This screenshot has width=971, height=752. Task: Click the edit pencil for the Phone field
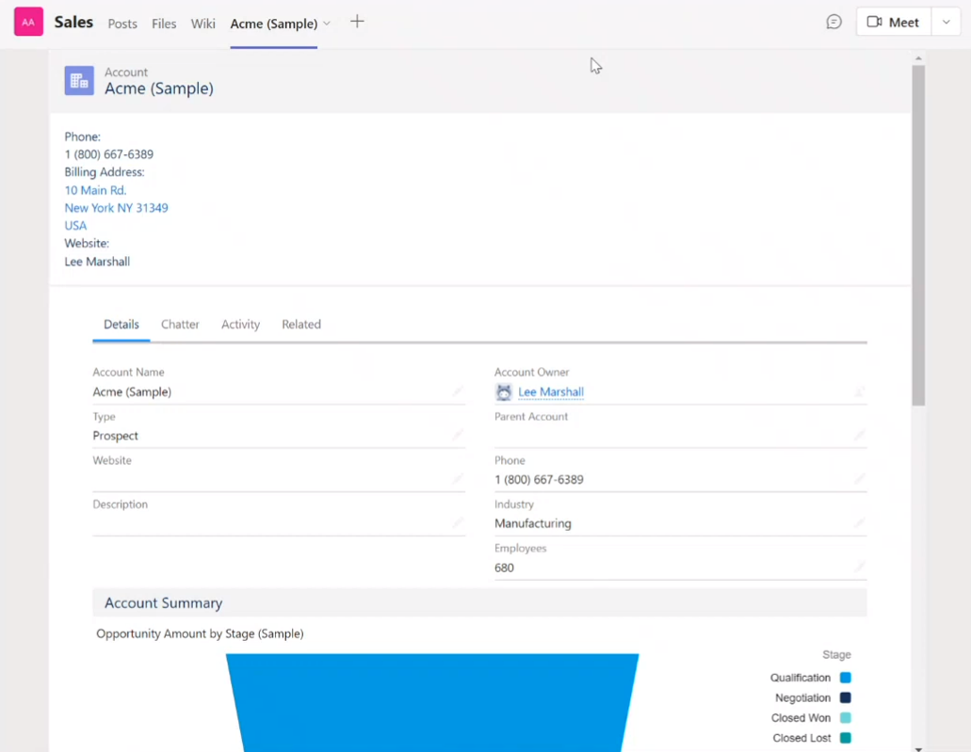pos(859,479)
